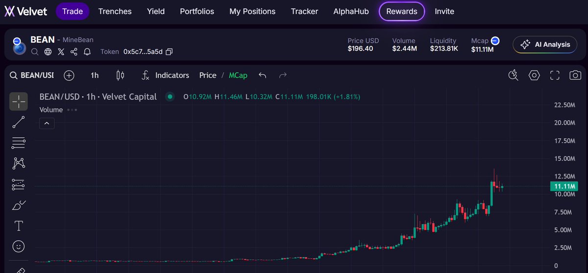Screen dimensions: 588x273
Task: Click the token address 0x5c7...5a5d text
Action: [x=143, y=51]
